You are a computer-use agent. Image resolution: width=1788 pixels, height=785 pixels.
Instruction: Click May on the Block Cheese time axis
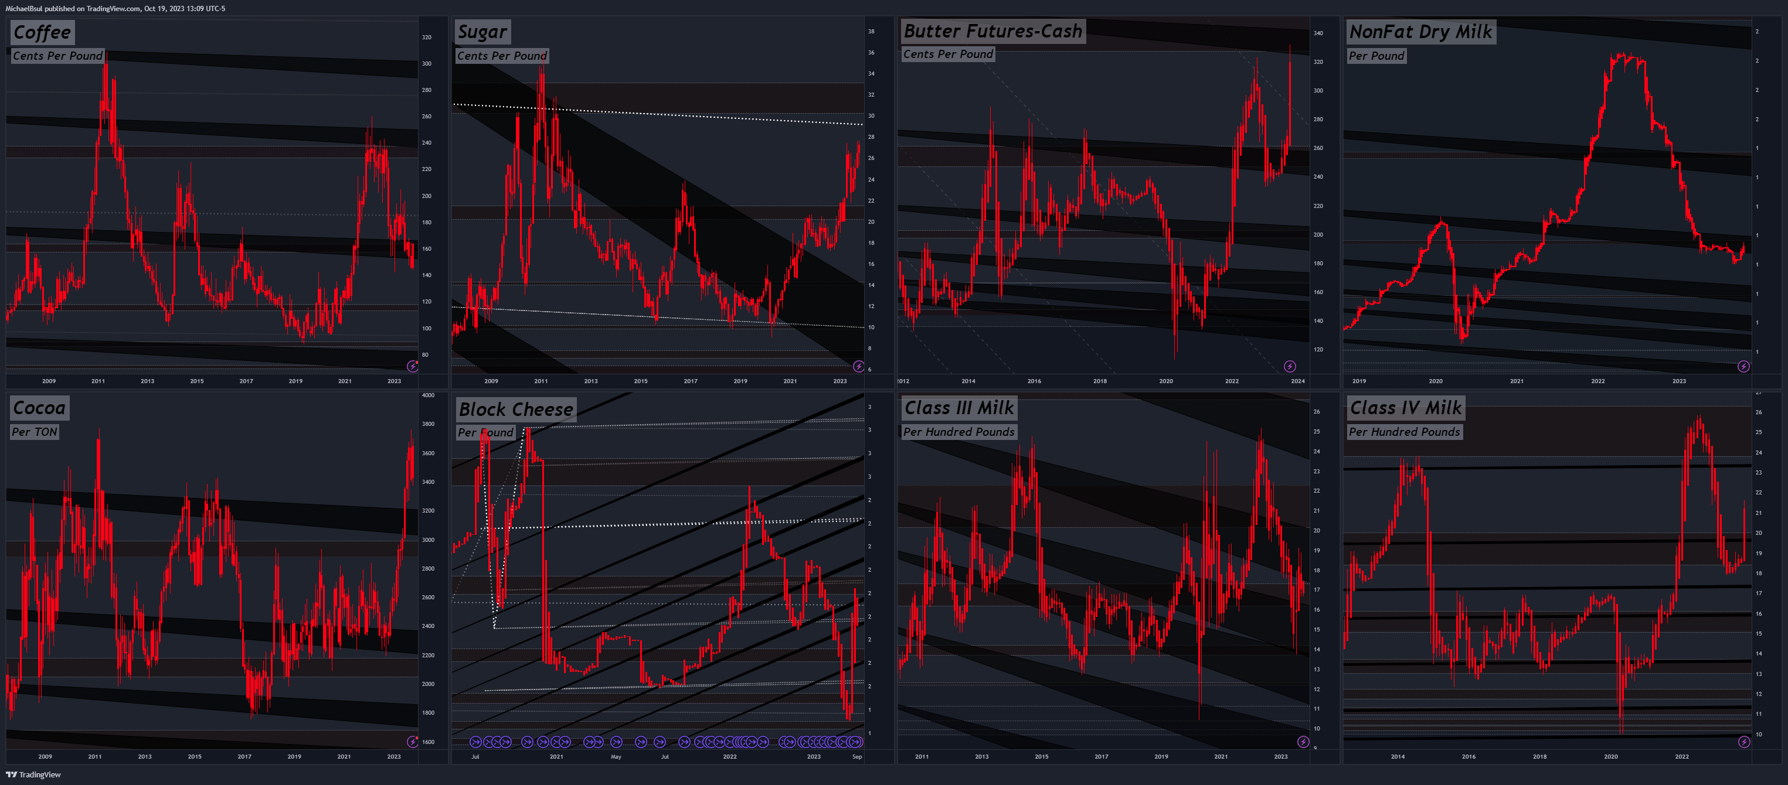616,756
